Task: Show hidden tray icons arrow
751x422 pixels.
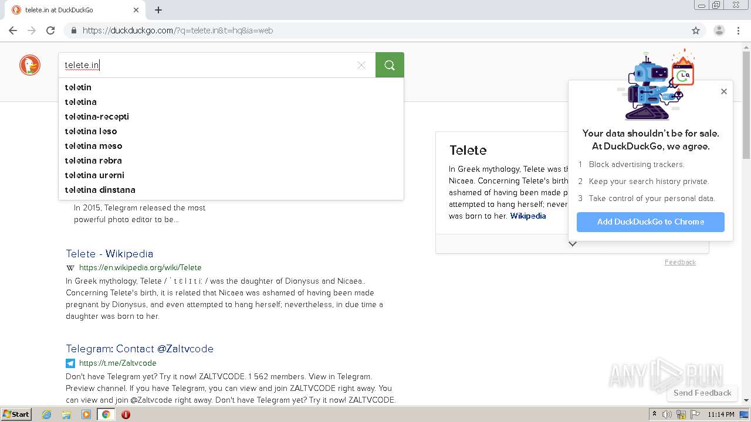Action: [655, 414]
